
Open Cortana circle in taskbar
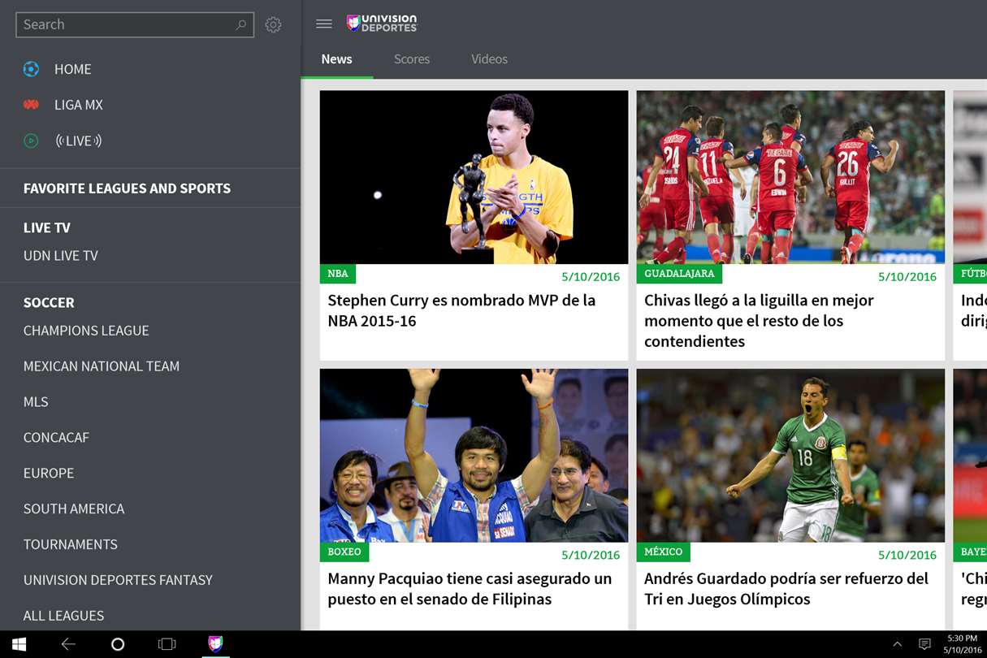pyautogui.click(x=118, y=644)
